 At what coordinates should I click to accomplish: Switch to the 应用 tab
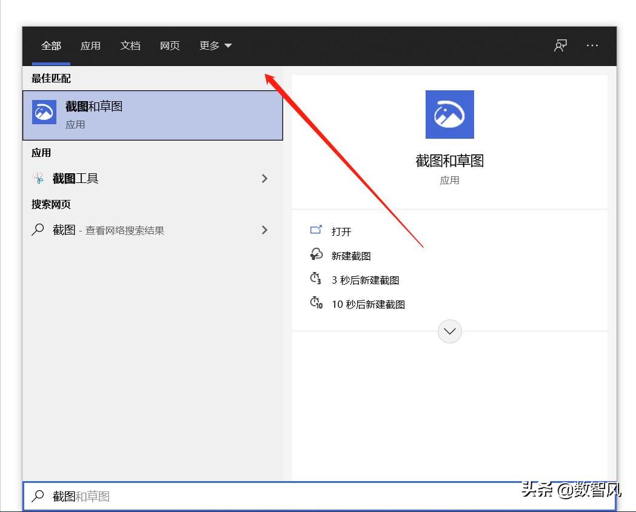(x=90, y=45)
